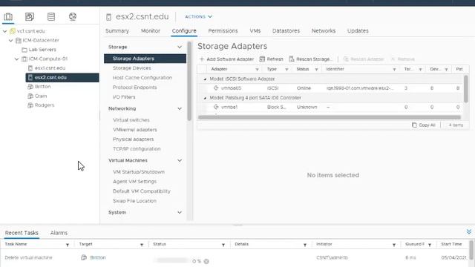Open Storage Adapters settings
Viewport: 475px width, 267px height.
[x=145, y=59]
